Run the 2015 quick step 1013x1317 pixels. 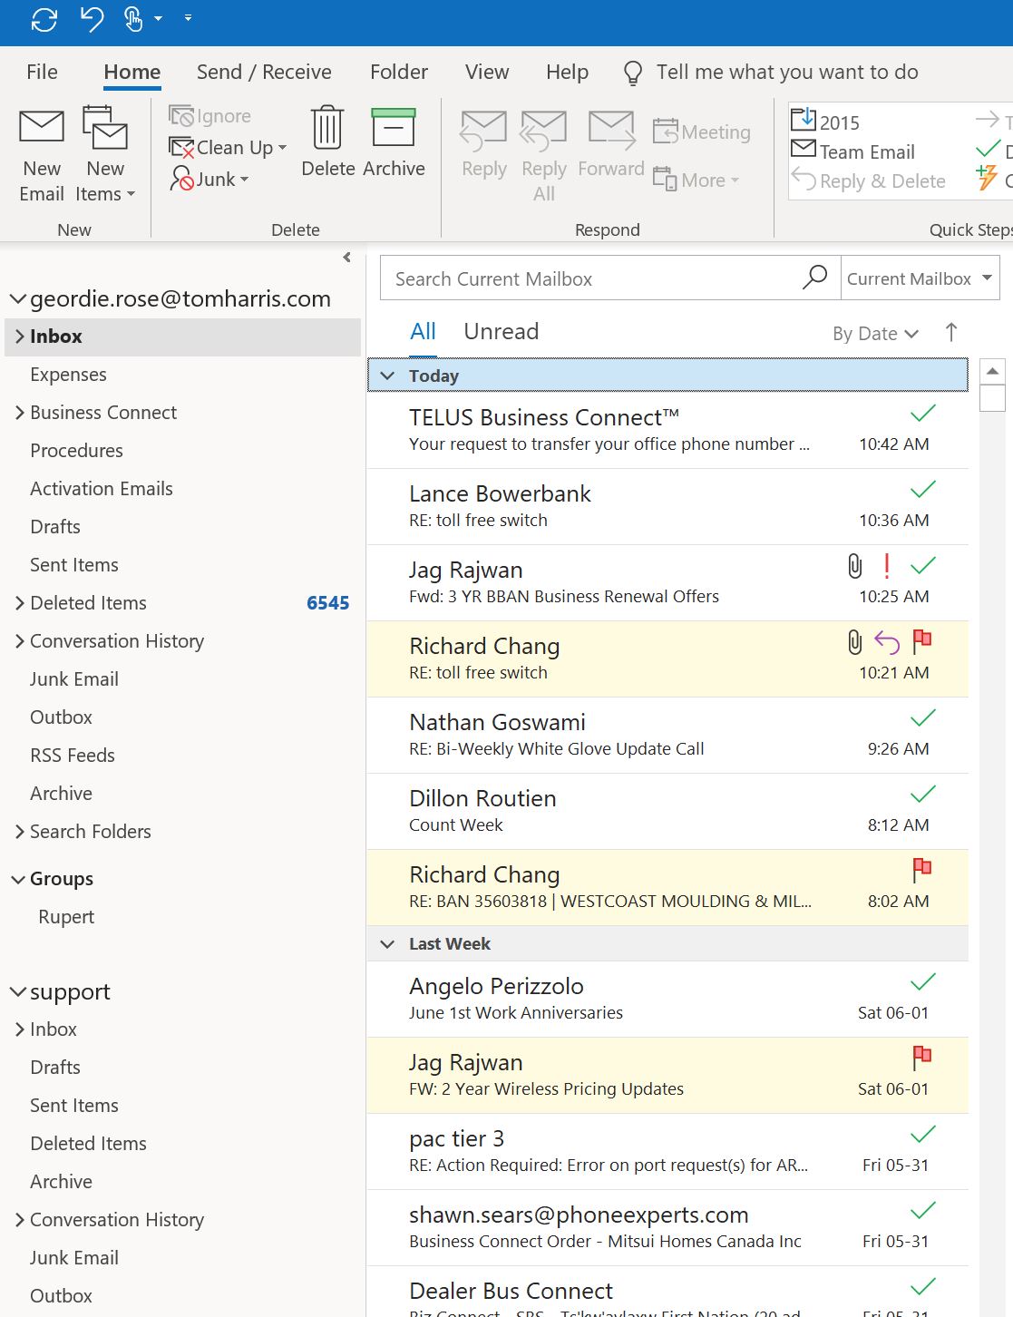[x=826, y=122]
